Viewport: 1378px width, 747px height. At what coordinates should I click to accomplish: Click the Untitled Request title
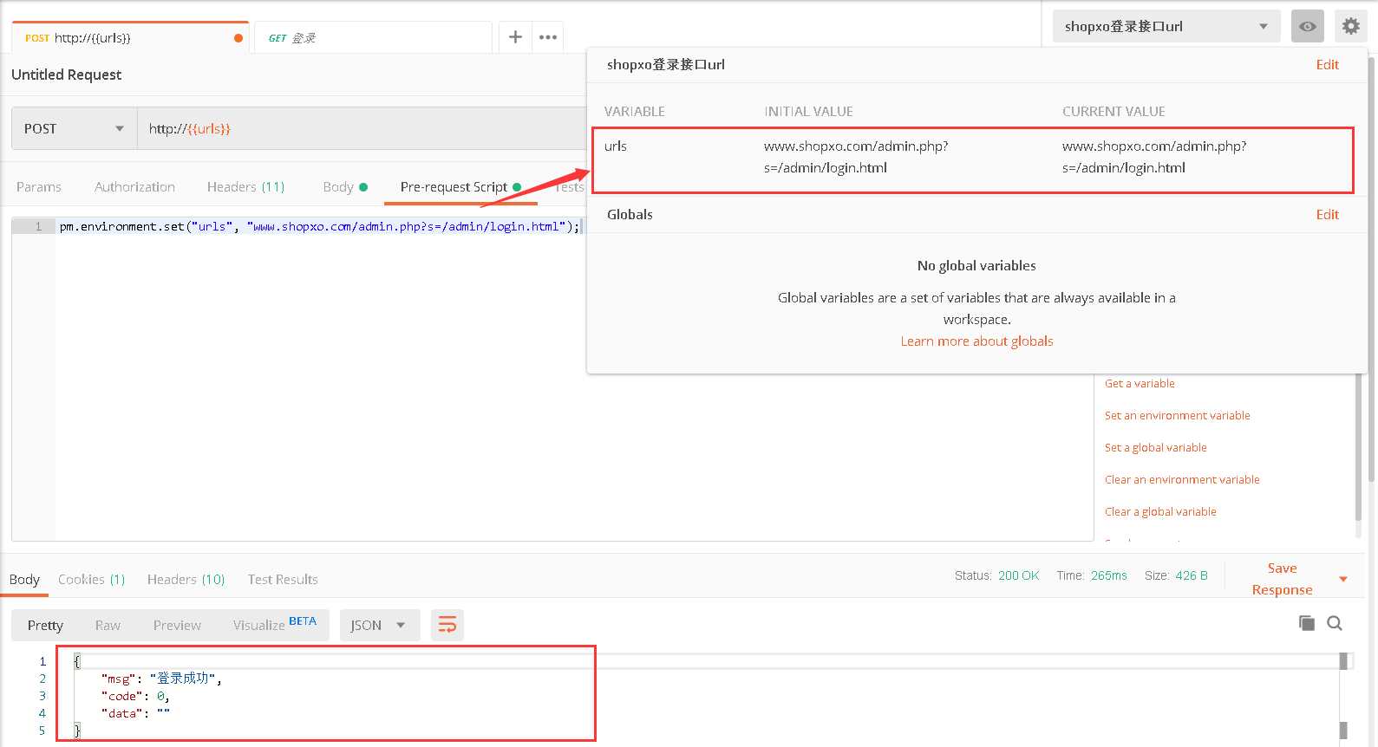[x=66, y=75]
